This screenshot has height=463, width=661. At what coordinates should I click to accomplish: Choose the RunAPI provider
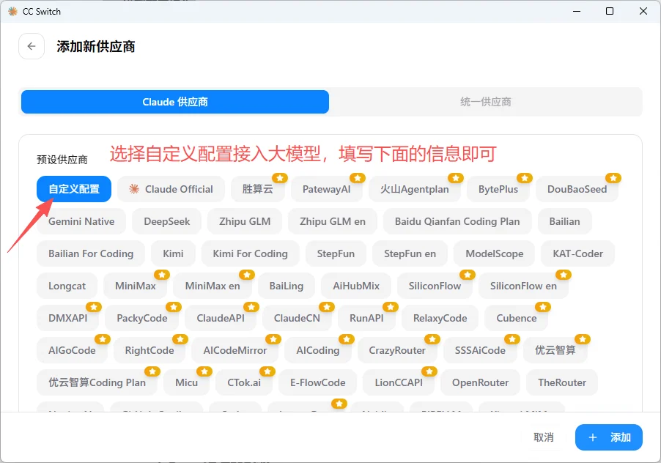coord(366,318)
